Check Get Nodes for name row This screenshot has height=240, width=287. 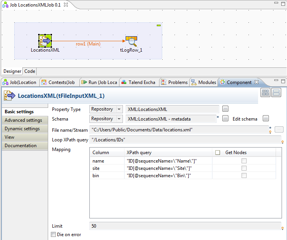[244, 161]
